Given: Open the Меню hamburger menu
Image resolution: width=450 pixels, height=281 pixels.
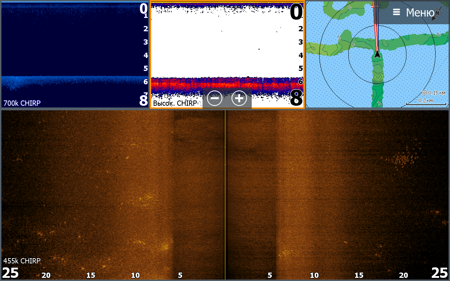Looking at the screenshot, I should pos(413,12).
